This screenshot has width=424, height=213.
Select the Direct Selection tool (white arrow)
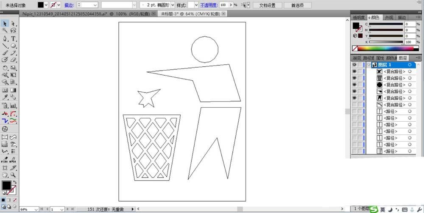[x=13, y=24]
